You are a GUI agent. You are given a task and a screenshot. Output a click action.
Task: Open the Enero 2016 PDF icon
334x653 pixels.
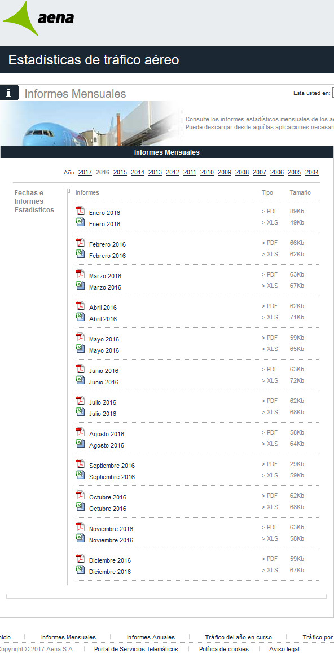click(x=80, y=211)
